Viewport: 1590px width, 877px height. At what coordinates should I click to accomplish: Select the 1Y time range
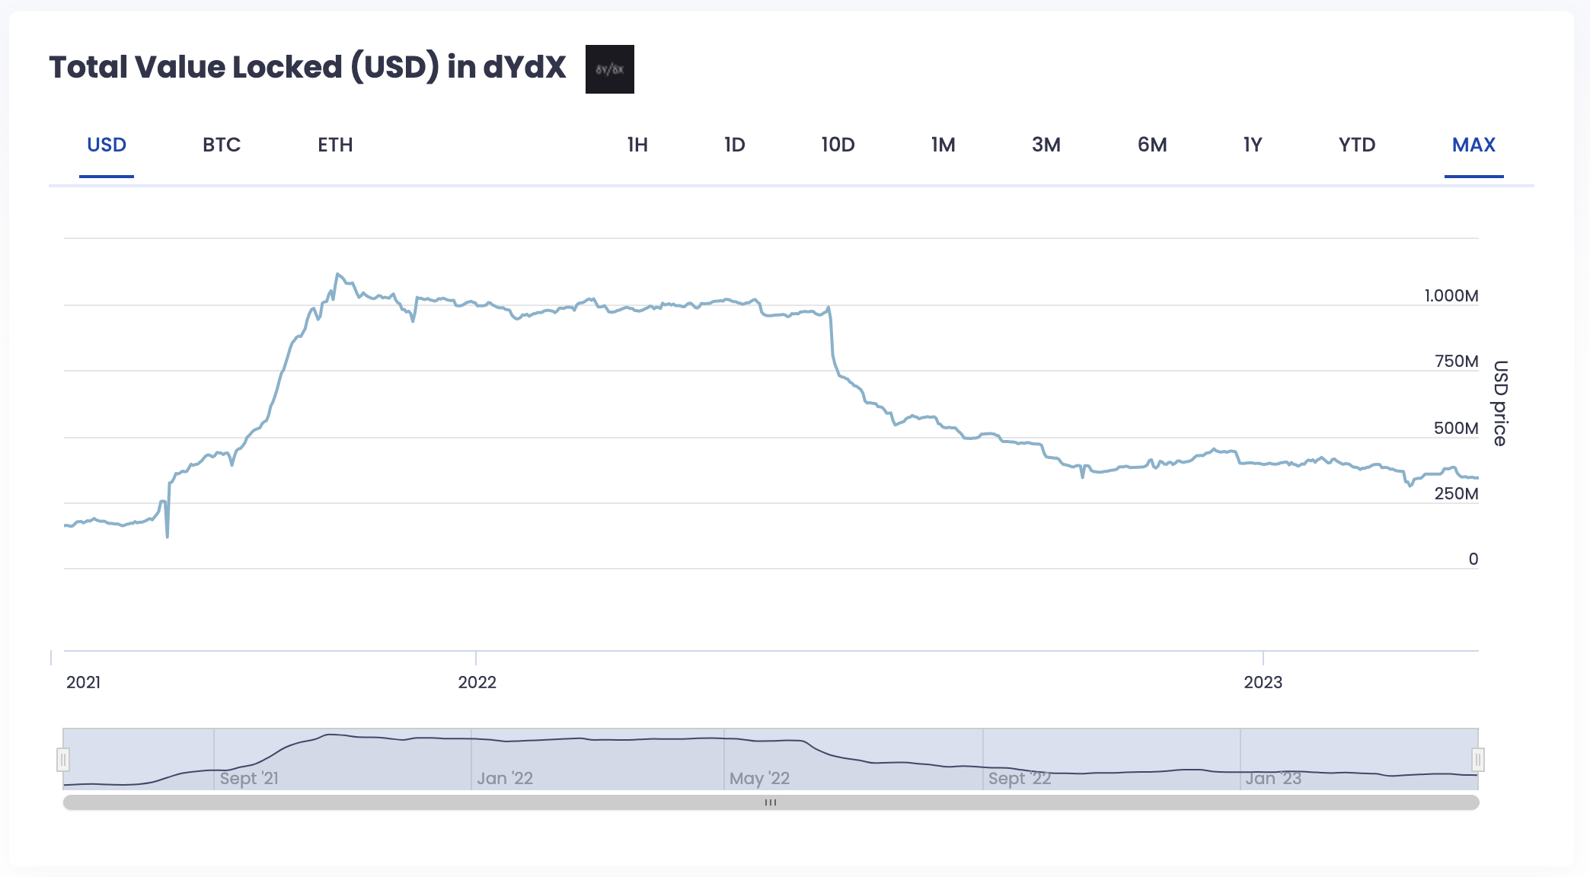pos(1253,145)
